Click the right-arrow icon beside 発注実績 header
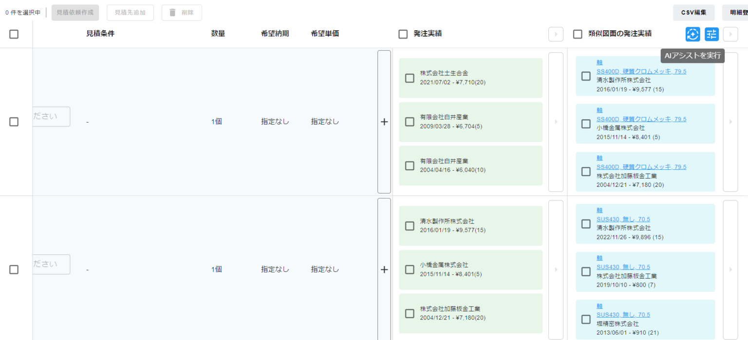 556,34
